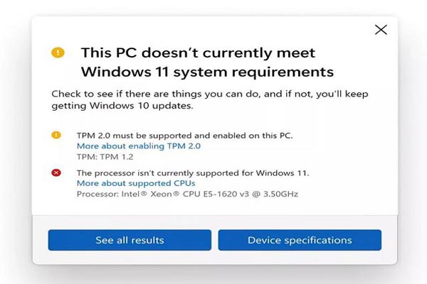This screenshot has width=427, height=284.
Task: Click the yellow TPM 2.0 warning icon
Action: pos(56,135)
